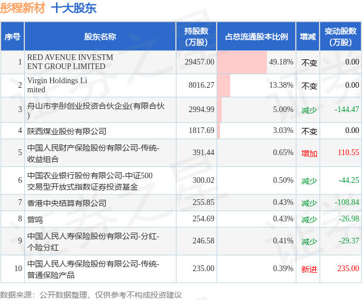This screenshot has width=362, height=300.
Task: Select the 序号 column header
Action: pos(12,37)
